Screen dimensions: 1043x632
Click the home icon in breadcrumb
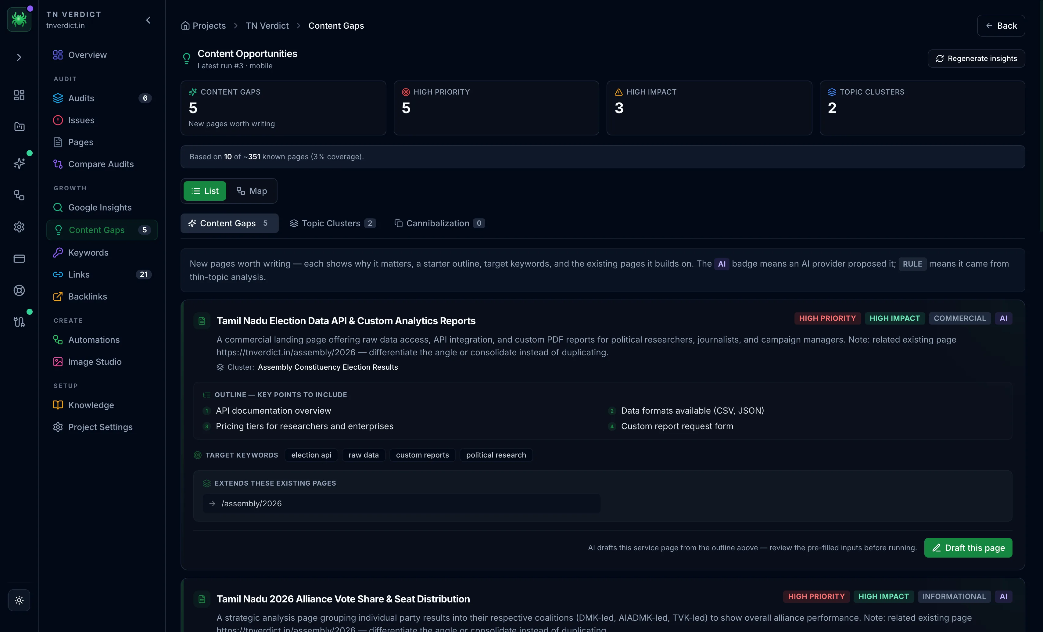(x=185, y=26)
